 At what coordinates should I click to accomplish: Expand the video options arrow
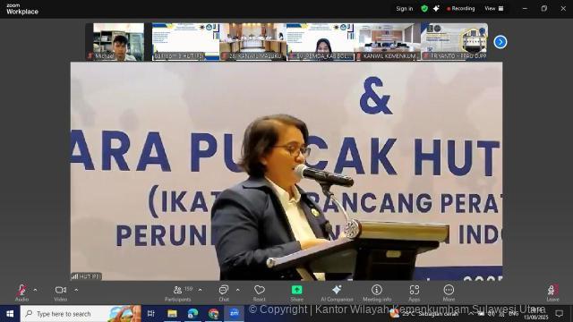click(76, 290)
